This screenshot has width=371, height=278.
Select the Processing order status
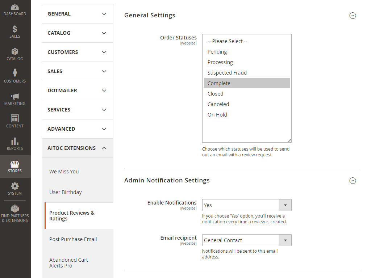tap(247, 62)
